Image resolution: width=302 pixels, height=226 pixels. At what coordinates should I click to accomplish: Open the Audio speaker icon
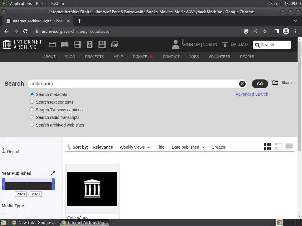click(90, 44)
